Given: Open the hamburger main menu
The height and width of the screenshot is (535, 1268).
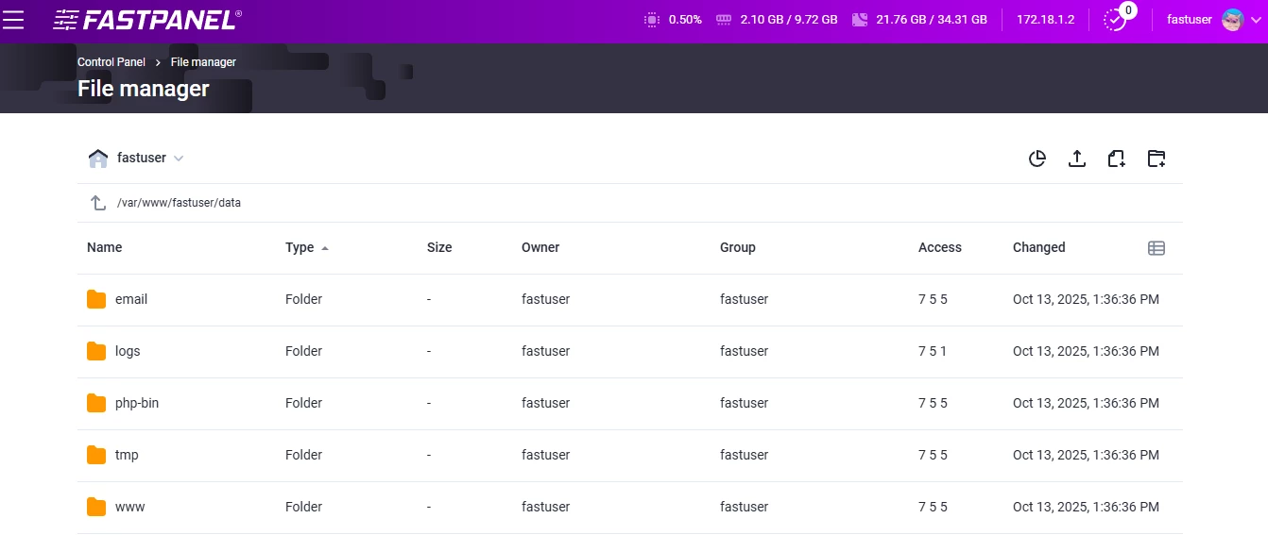Looking at the screenshot, I should click(x=13, y=19).
